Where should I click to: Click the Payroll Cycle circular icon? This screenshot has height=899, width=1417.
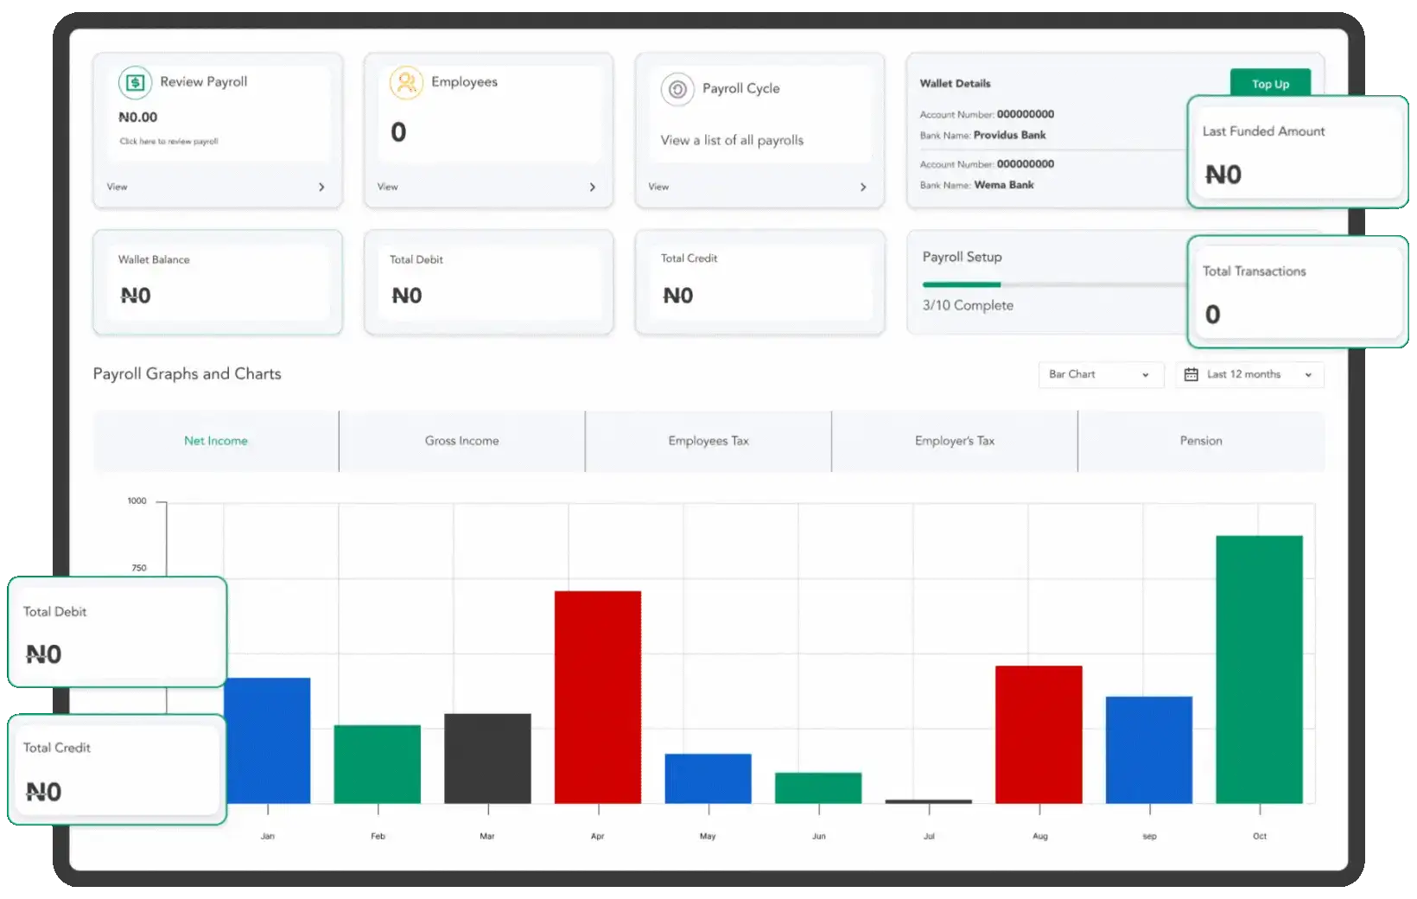pos(677,89)
